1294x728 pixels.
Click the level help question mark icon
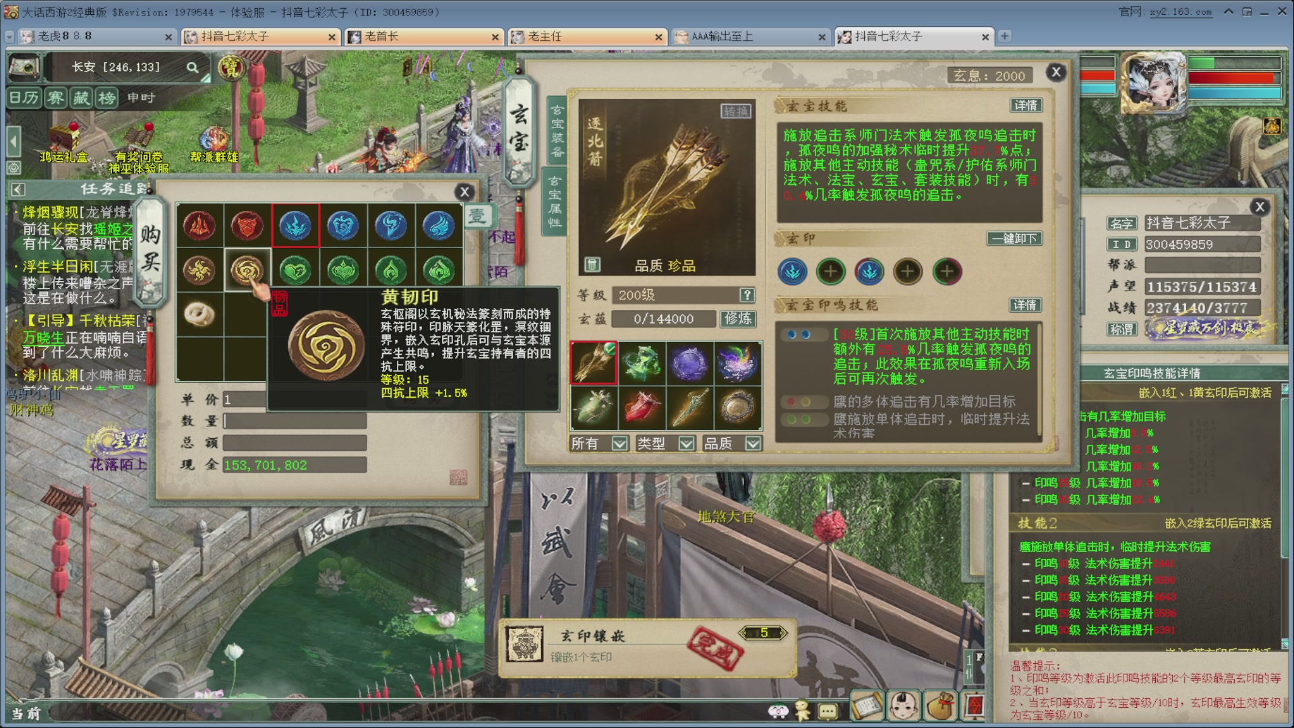coord(746,295)
